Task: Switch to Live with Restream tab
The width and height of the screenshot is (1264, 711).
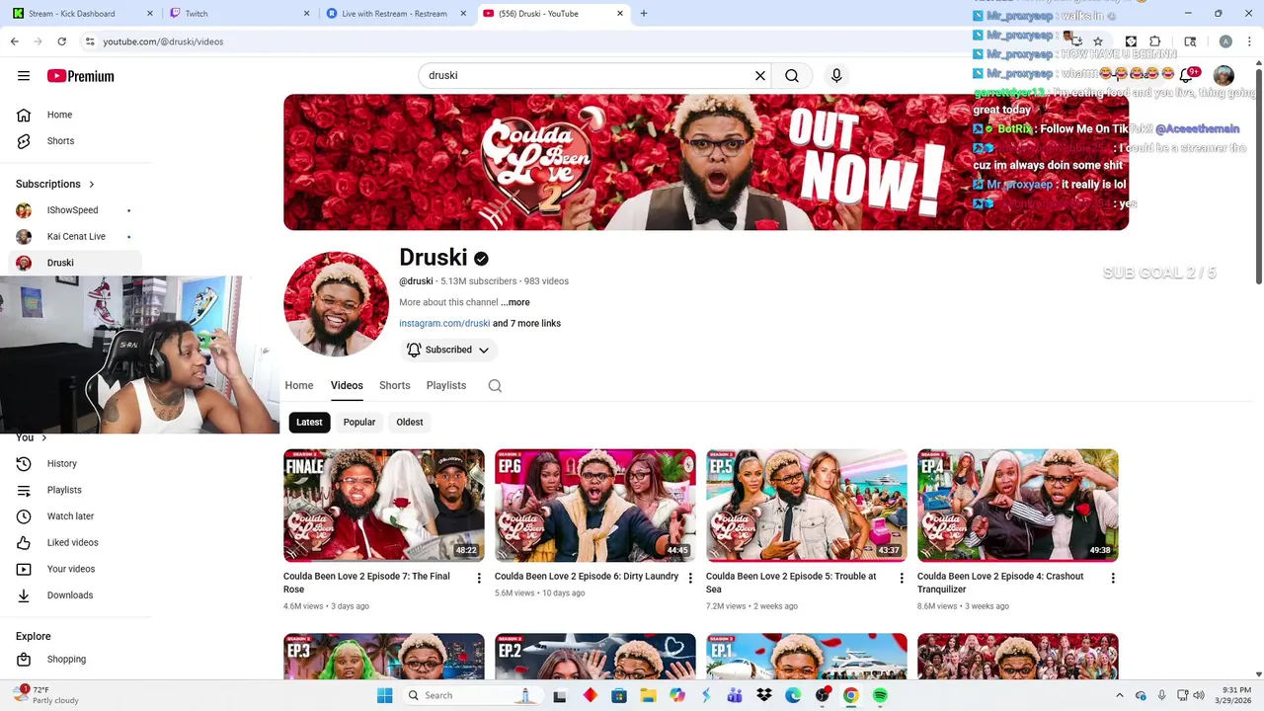Action: coord(395,14)
